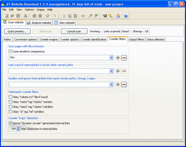The image size is (186, 147).
Task: Select the Scan website tab
Action: click(13, 22)
